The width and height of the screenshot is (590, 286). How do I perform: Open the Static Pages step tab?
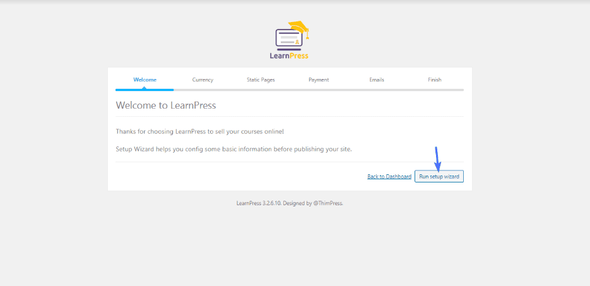(261, 80)
